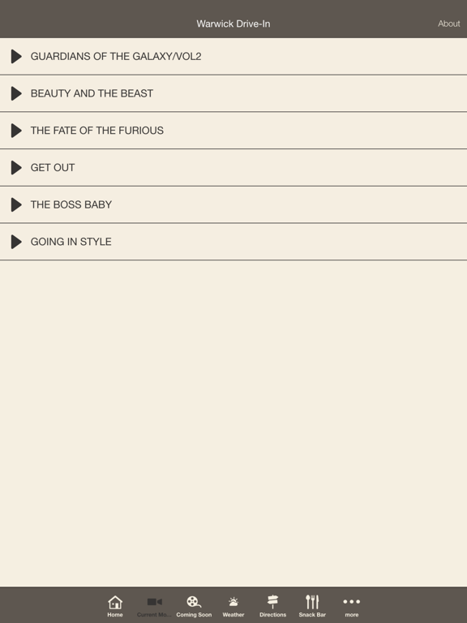Tap the GET OUT movie title

point(53,168)
